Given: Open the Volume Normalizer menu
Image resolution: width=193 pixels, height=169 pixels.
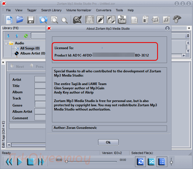Looking at the screenshot, I should click(79, 10).
